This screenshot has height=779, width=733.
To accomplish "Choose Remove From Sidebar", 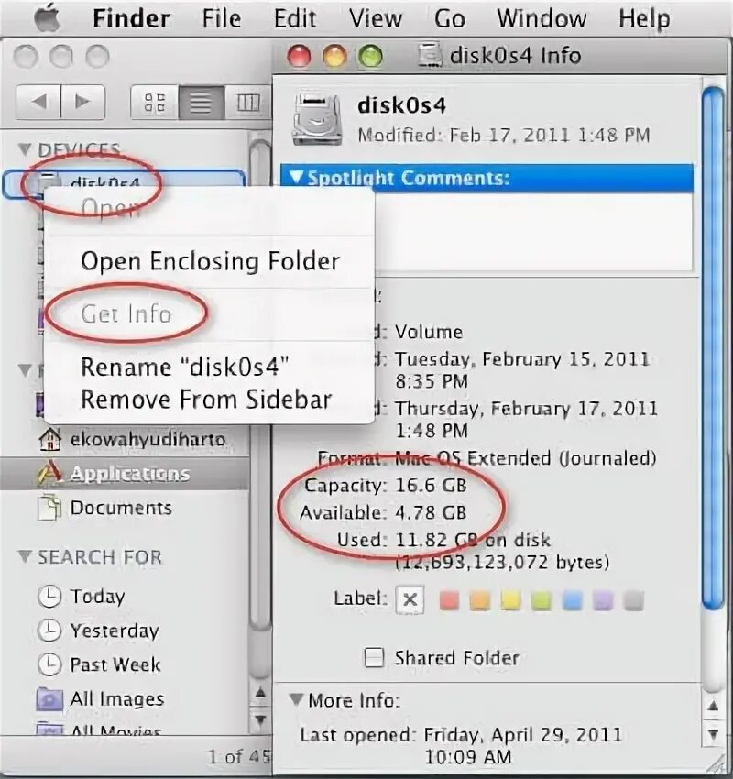I will point(206,400).
